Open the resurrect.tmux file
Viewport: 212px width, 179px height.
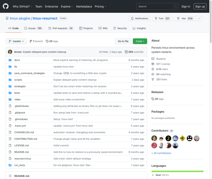tap(23, 158)
